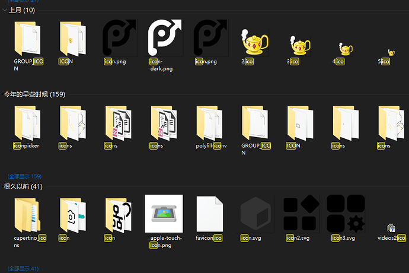Image resolution: width=409 pixels, height=273 pixels.
Task: Collapse the 上月 (10) group chevron
Action: click(x=5, y=11)
